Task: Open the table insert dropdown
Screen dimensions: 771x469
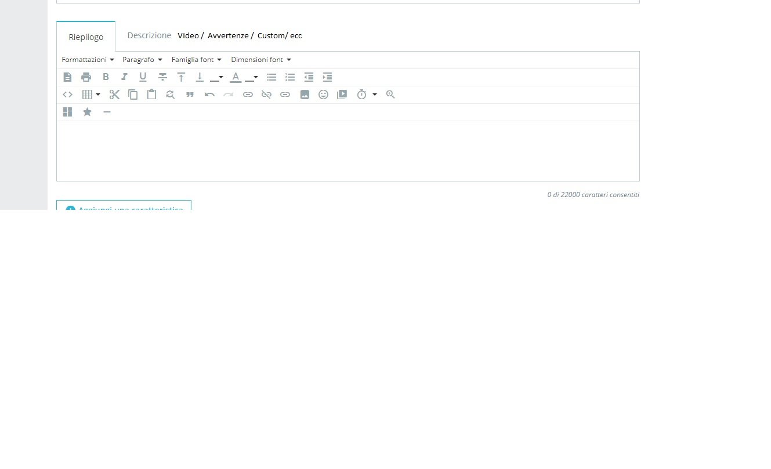Action: (x=91, y=94)
